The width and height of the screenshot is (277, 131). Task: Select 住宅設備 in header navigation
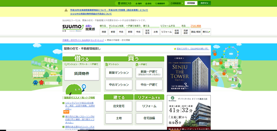click(x=177, y=32)
